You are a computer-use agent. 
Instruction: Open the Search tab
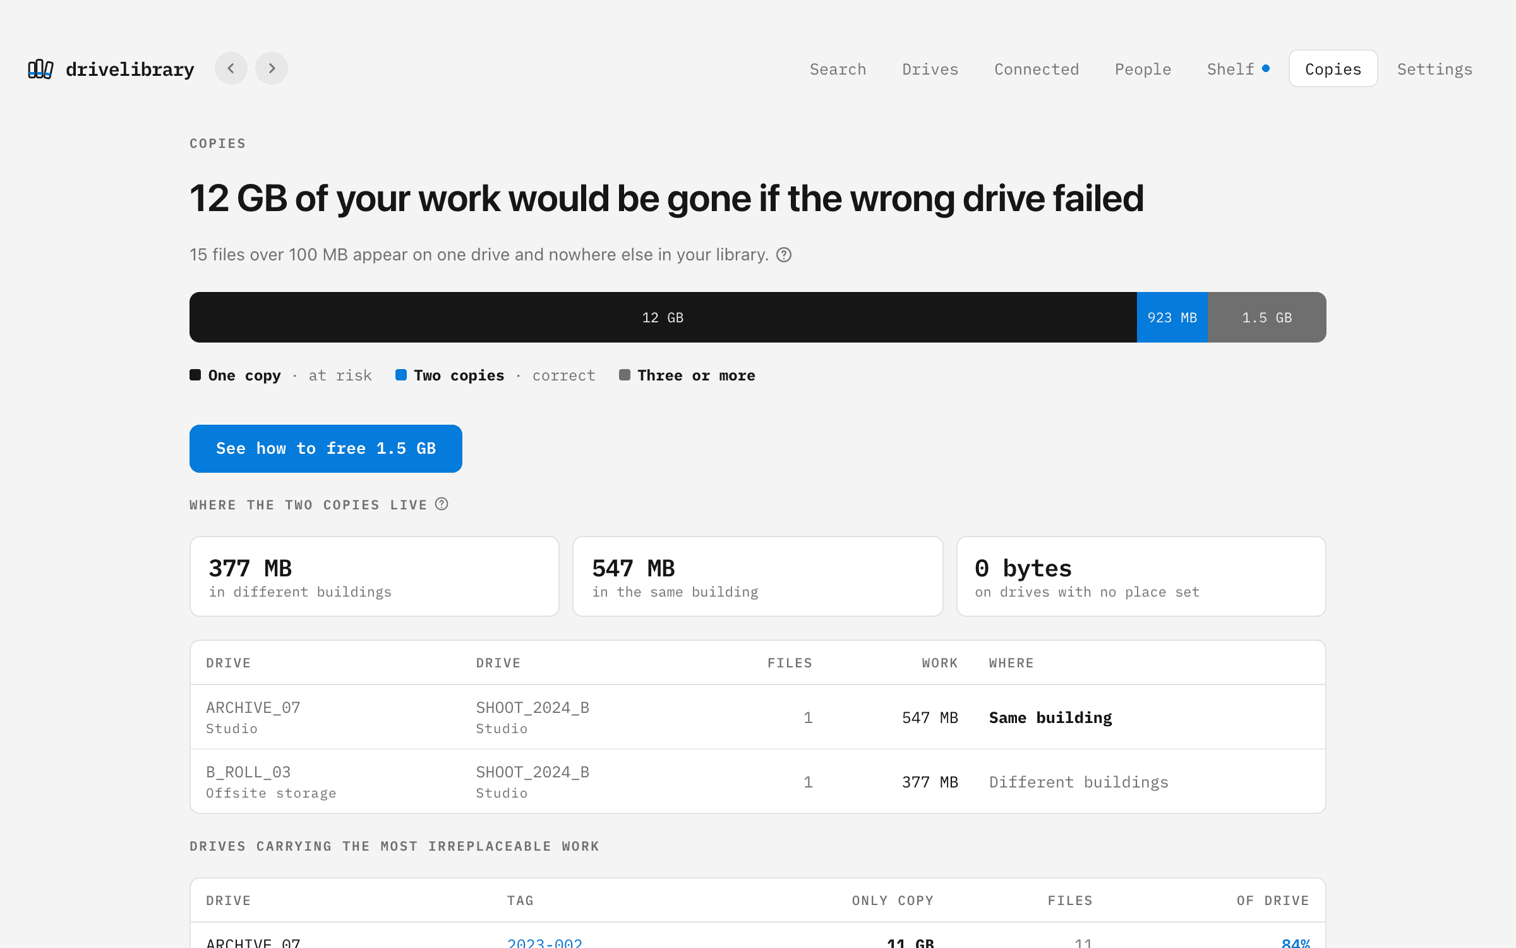[838, 69]
